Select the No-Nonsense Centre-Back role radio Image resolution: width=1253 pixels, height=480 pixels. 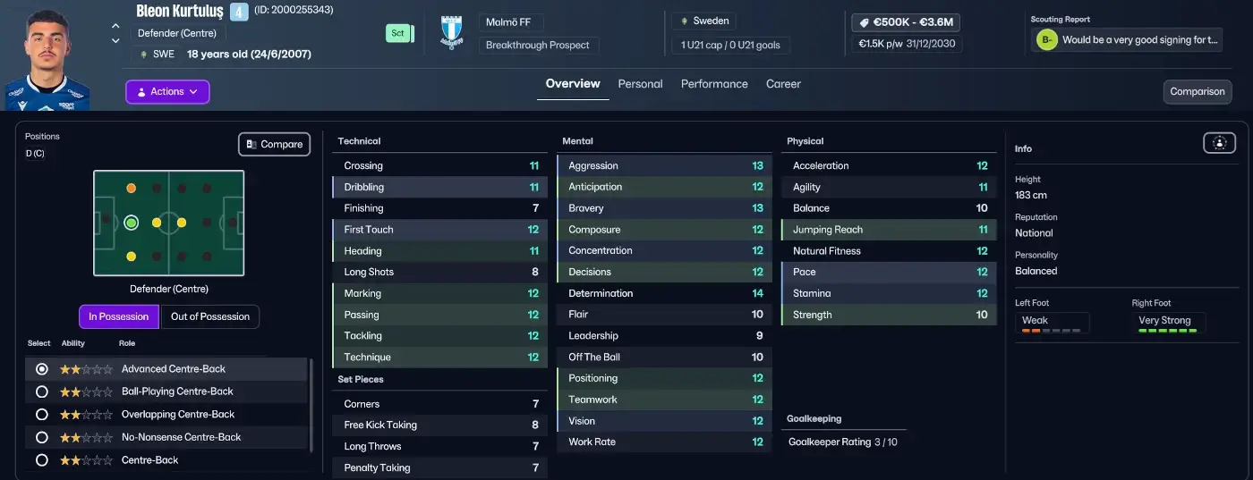41,437
